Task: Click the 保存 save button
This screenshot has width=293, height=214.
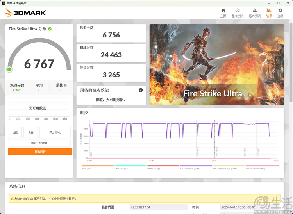Action: (x=30, y=132)
